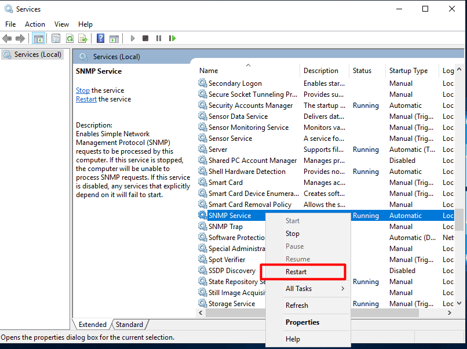Click the Refresh toolbar icon

pos(70,38)
